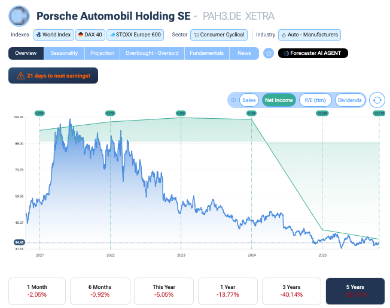Toggle the P/E (ttm) overlay
Image resolution: width=390 pixels, height=308 pixels.
click(x=315, y=100)
